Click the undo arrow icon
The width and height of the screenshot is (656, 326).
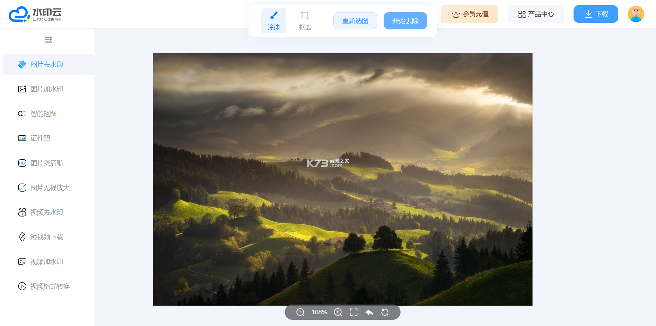coord(369,312)
